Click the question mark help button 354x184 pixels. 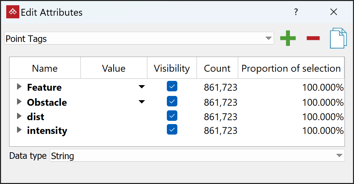(x=296, y=12)
